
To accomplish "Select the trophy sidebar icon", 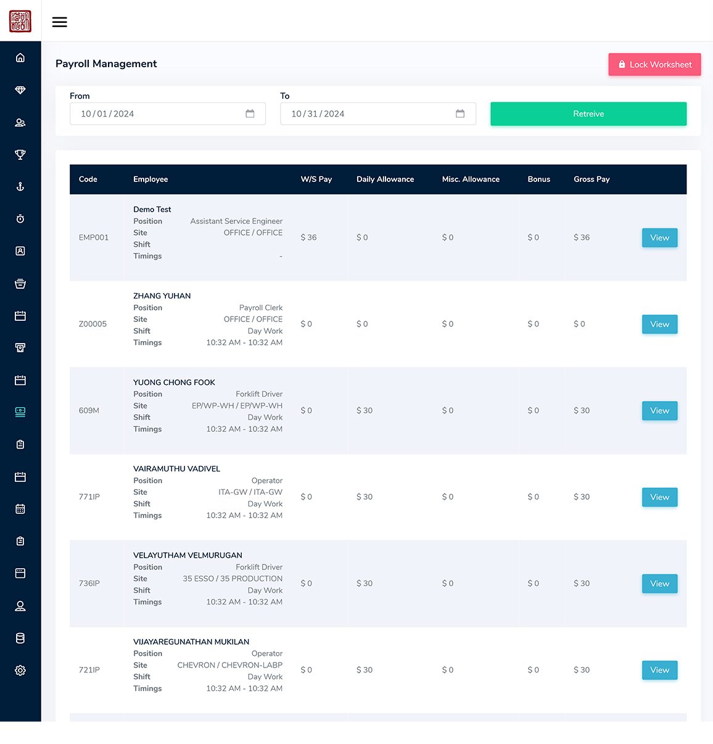I will [x=20, y=154].
